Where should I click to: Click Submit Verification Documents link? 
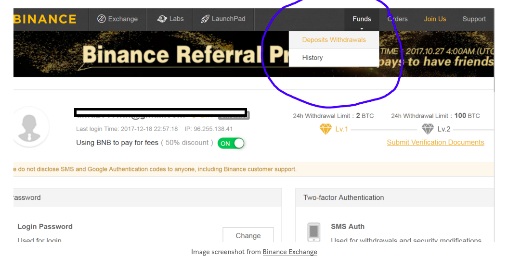point(436,142)
